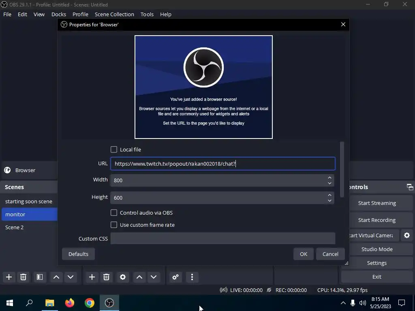Remove selected source with the trash icon
Viewport: 415px width, 311px height.
(x=107, y=277)
